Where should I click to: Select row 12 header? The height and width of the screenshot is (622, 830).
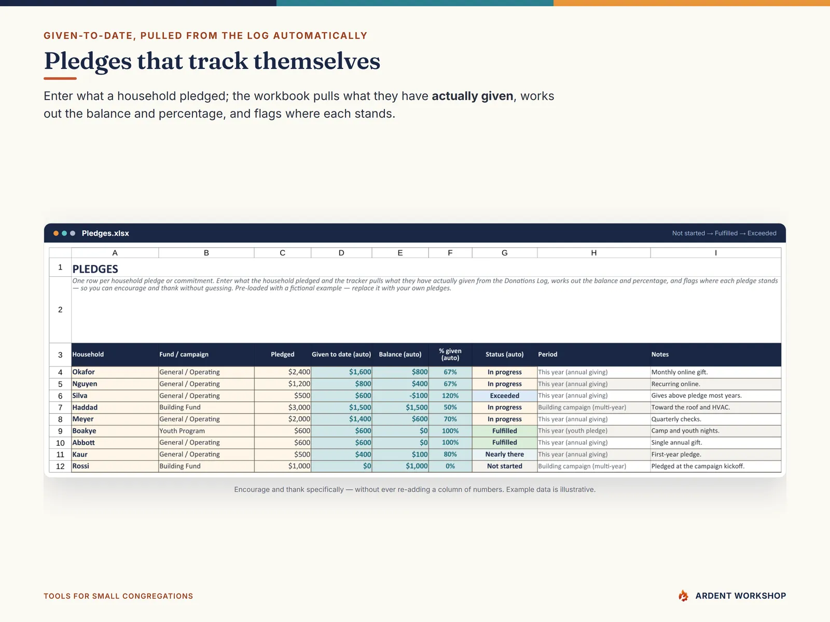pyautogui.click(x=60, y=466)
